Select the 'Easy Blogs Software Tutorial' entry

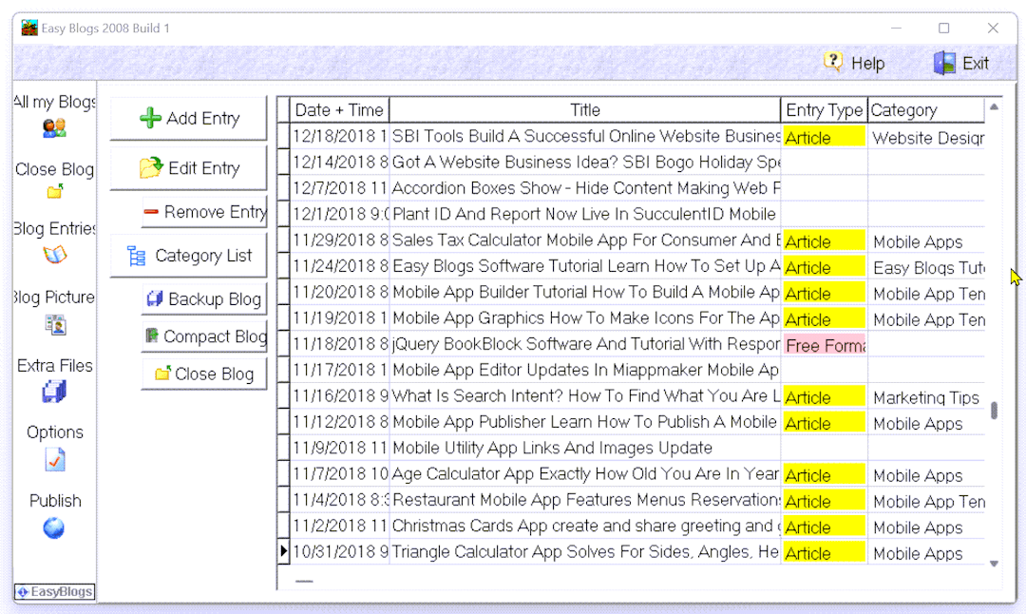(x=585, y=266)
